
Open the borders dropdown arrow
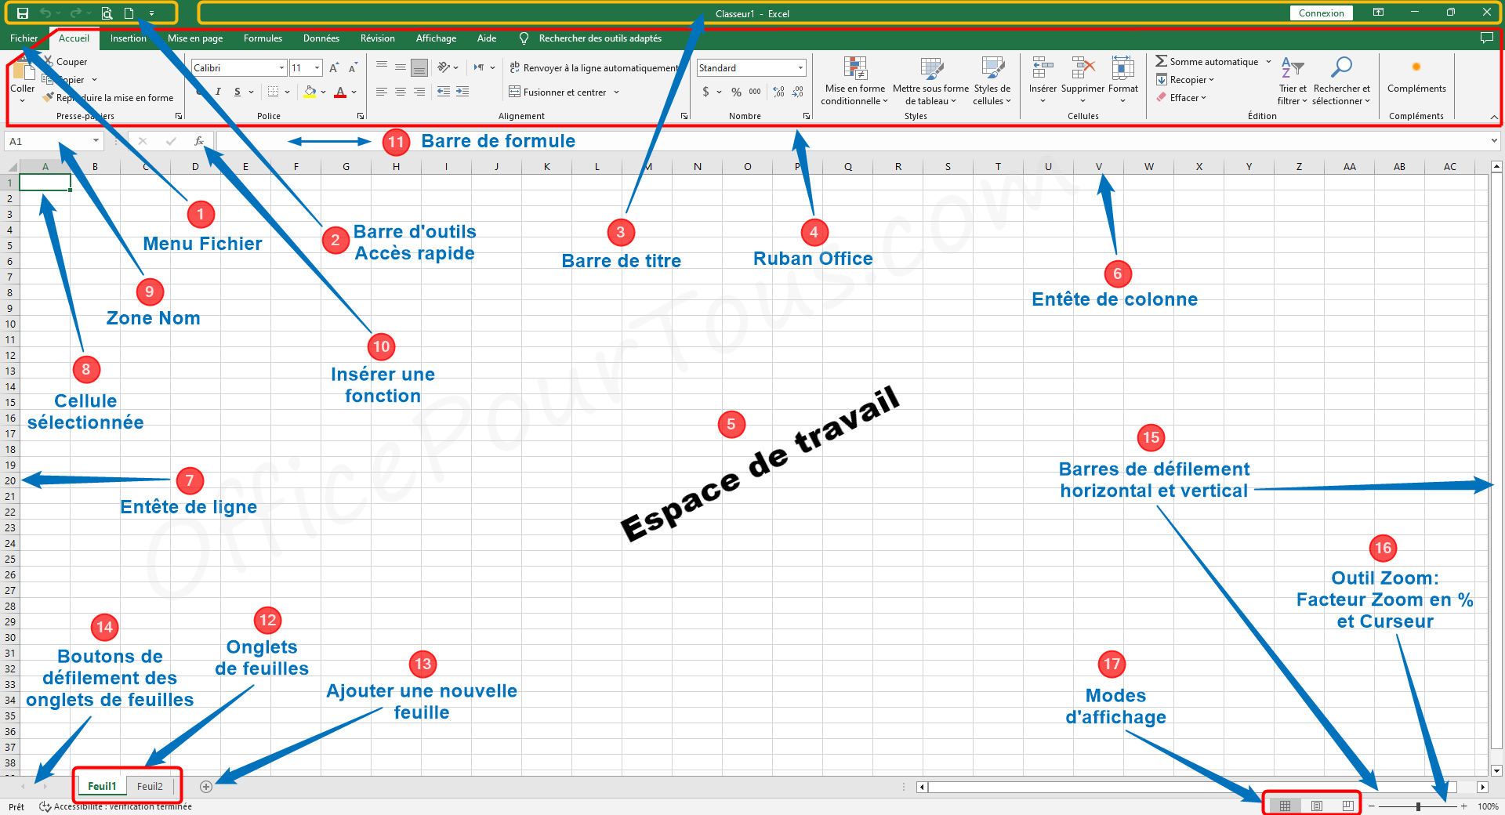pos(288,92)
